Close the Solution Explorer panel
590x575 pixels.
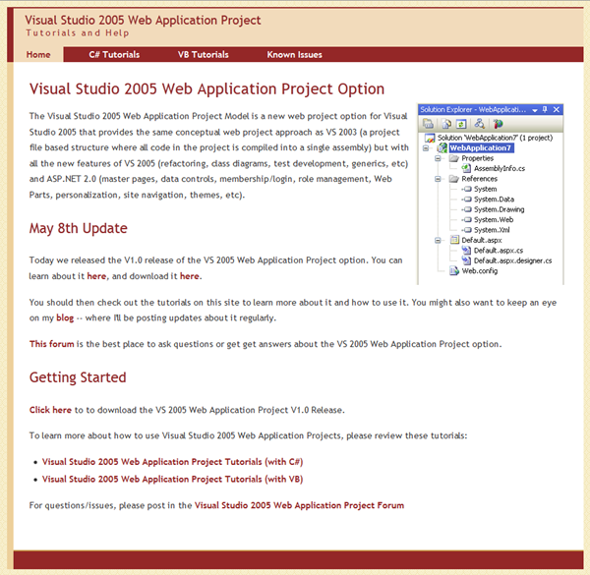[557, 109]
